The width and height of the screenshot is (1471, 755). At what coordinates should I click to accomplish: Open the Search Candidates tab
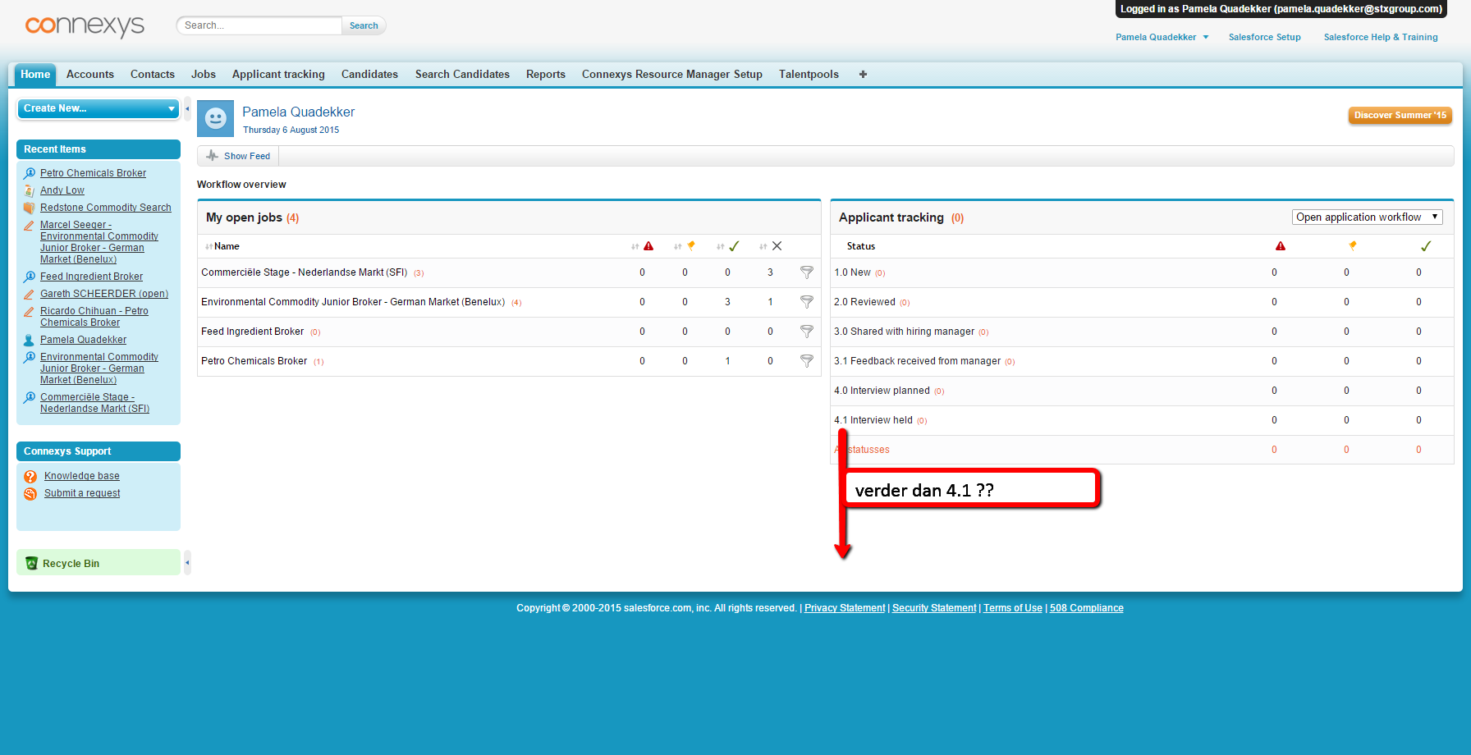[462, 75]
